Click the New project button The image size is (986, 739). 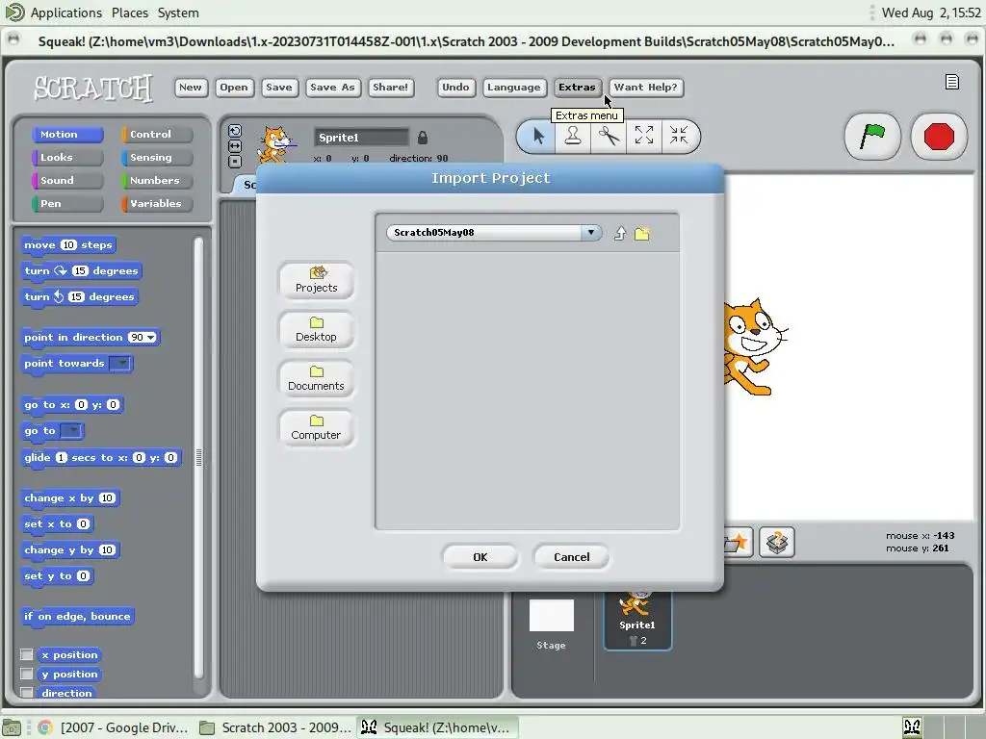coord(191,88)
